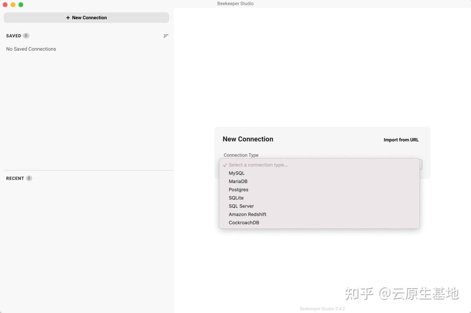The image size is (471, 313).
Task: Select MariaDB from the connection list
Action: [x=238, y=181]
